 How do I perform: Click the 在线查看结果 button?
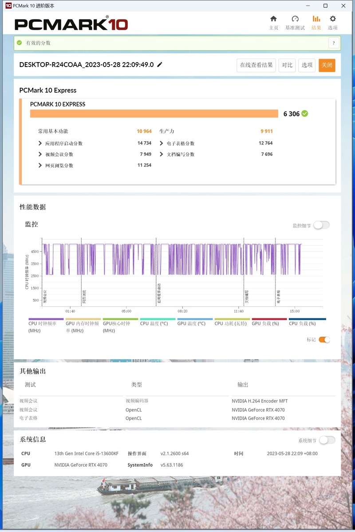click(x=256, y=65)
